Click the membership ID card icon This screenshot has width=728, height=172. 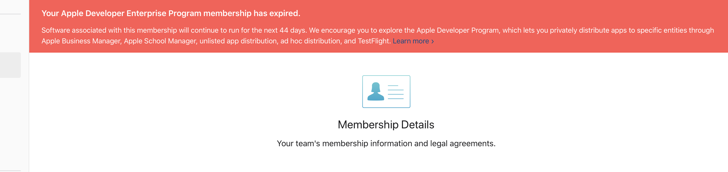386,92
